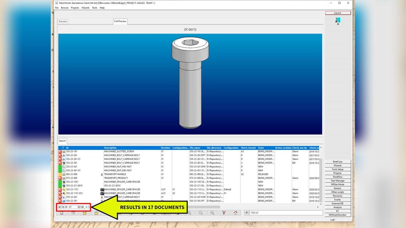The image size is (406, 228).
Task: Click green status box of 555-23-421 row
Action: click(x=60, y=167)
